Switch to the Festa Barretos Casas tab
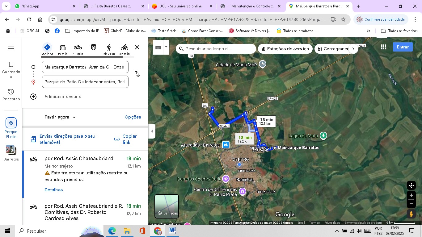Screen dimensions: 422x237 click(114, 6)
